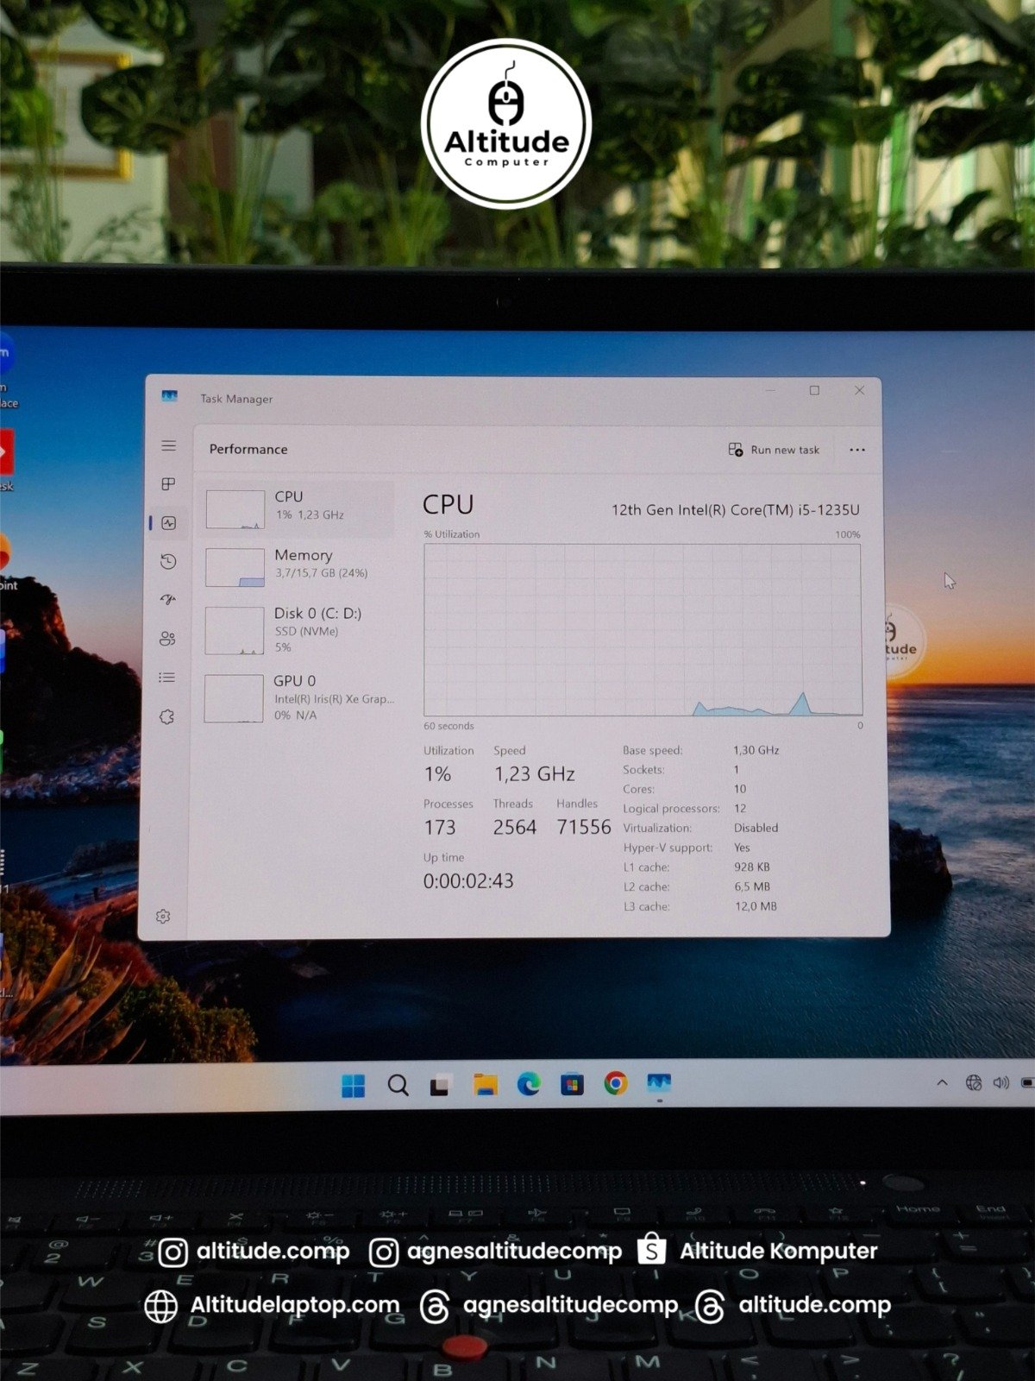Open taskbar Search magnifier
The image size is (1035, 1381).
pos(398,1085)
